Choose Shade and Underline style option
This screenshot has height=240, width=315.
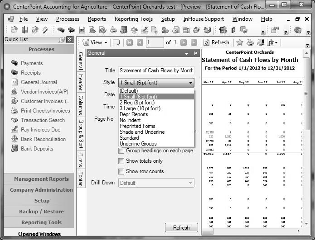142,132
